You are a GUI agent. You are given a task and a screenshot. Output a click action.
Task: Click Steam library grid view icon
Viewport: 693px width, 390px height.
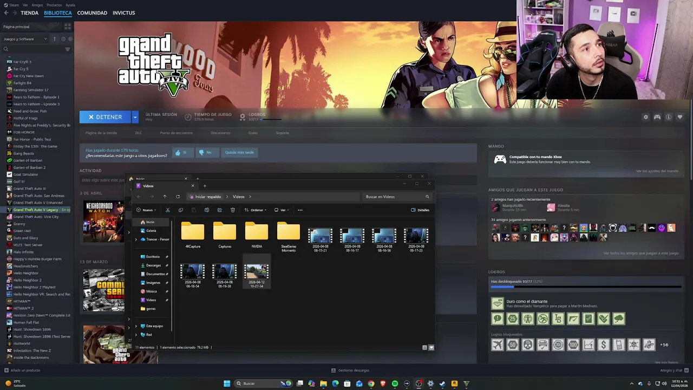(68, 27)
